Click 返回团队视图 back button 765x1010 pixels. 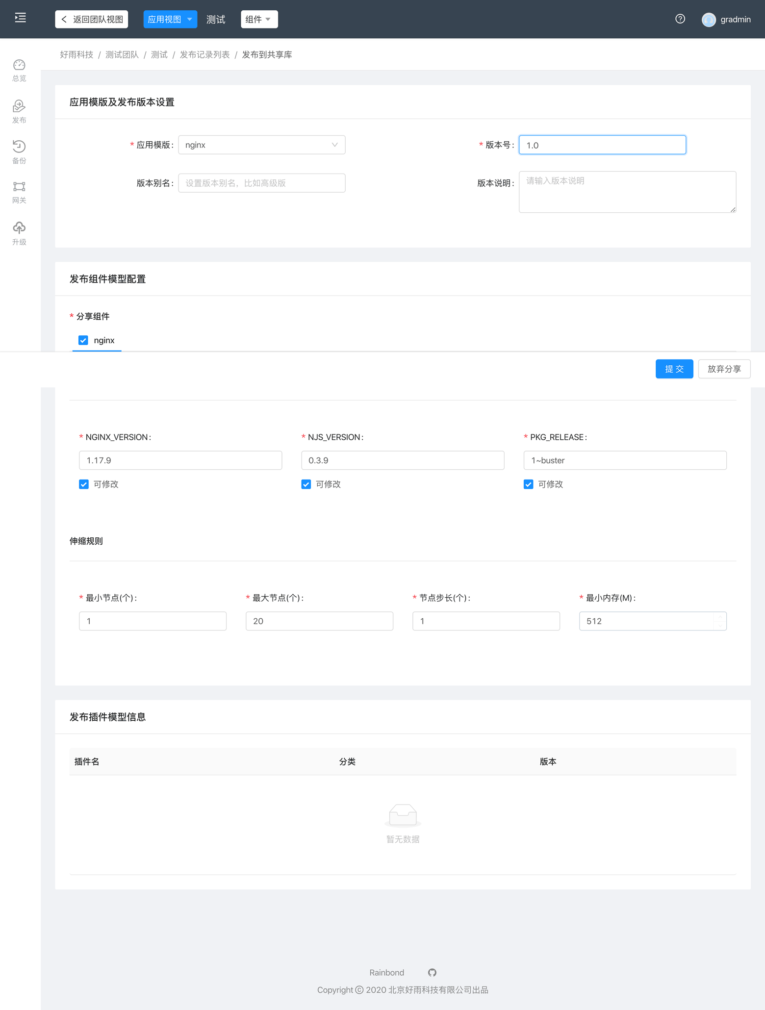pos(92,19)
